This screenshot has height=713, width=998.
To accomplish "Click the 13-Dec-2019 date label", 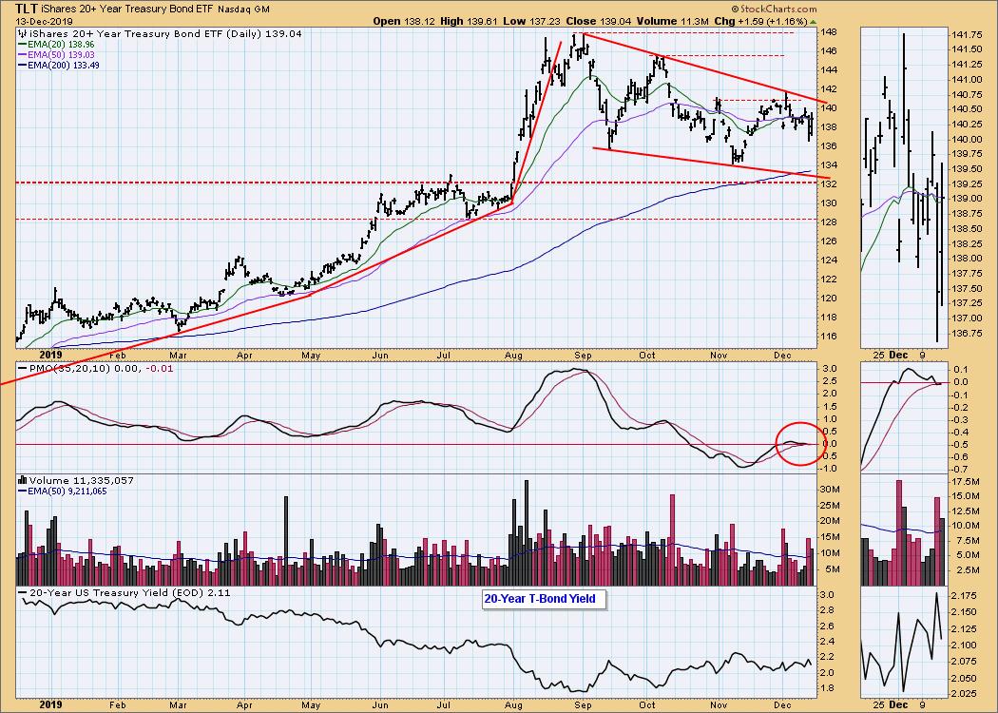I will tap(45, 21).
